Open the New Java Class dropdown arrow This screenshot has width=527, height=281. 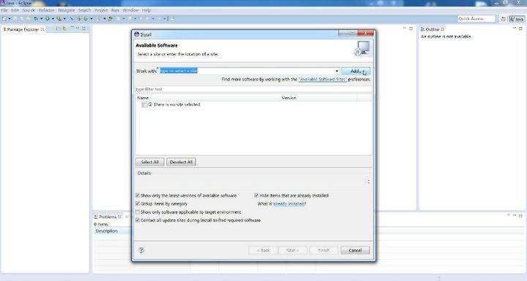coord(91,18)
